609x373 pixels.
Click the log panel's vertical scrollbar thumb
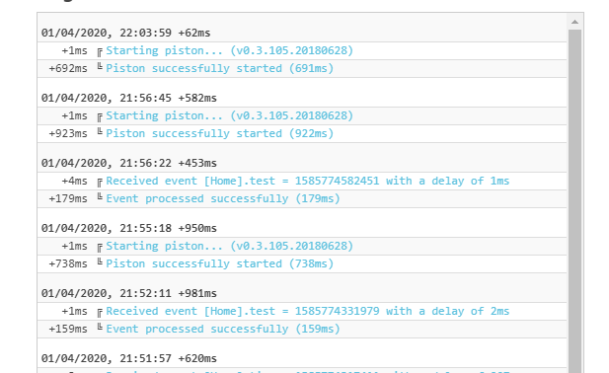tap(574, 201)
